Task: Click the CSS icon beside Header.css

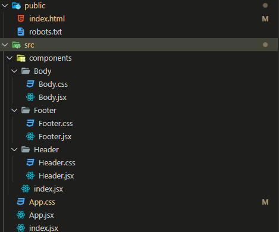Action: (30, 162)
